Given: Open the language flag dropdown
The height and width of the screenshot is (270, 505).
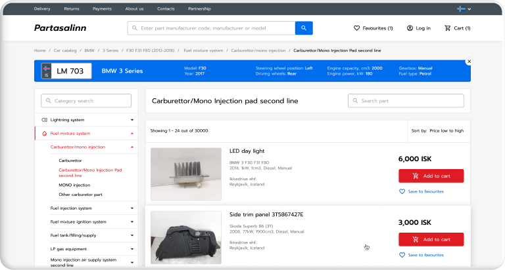Looking at the screenshot, I should click(x=464, y=9).
